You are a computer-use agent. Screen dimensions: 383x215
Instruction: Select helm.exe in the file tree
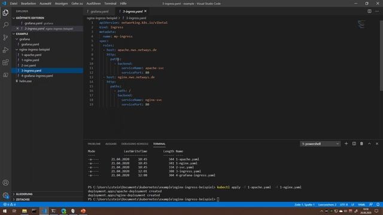tap(25, 81)
